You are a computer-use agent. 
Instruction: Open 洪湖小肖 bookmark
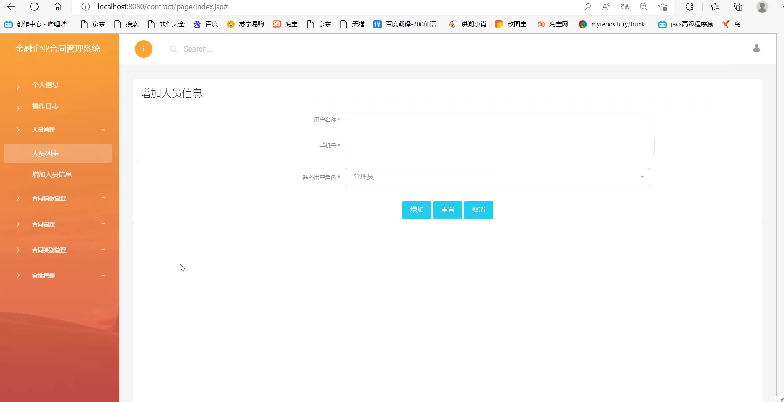coord(468,24)
